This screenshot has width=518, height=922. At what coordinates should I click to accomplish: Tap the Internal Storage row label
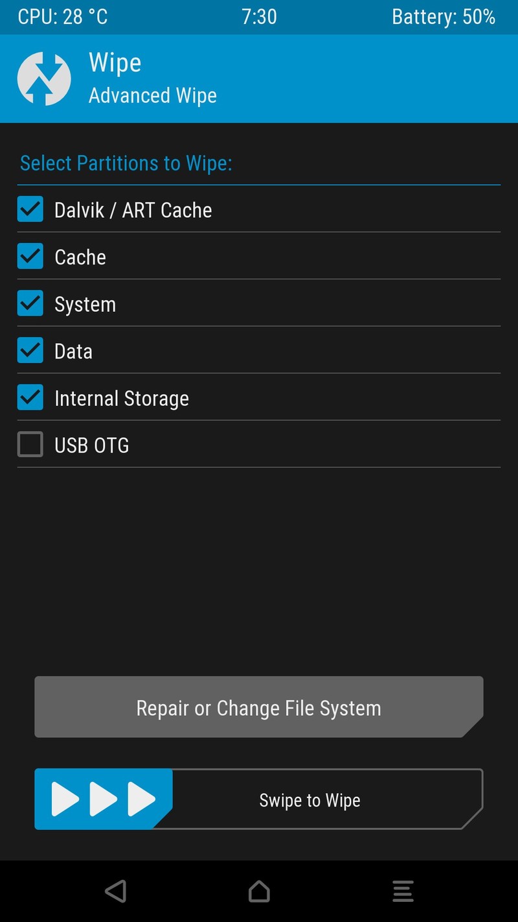tap(122, 398)
